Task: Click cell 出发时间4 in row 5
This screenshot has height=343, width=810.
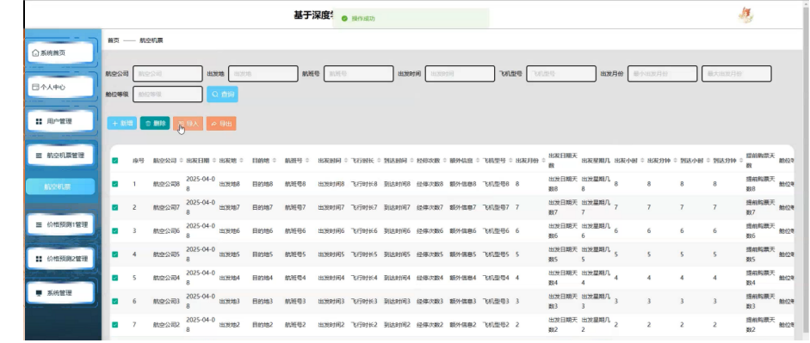Action: [331, 278]
